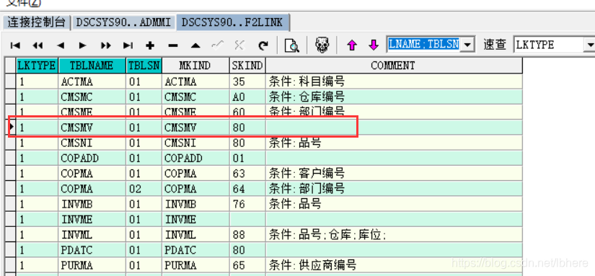Click comment 条件:科目编号
595x276 pixels.
coord(307,81)
